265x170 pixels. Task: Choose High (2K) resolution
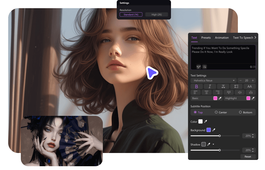[156, 14]
